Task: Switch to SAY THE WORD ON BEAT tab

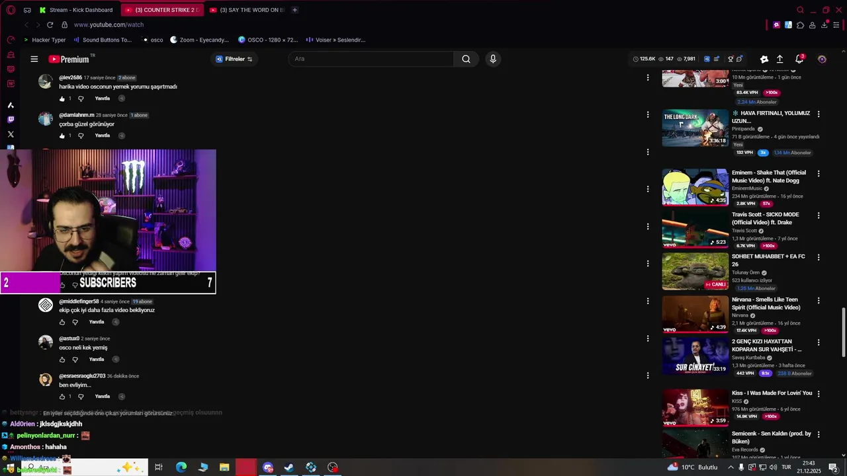Action: pyautogui.click(x=246, y=10)
